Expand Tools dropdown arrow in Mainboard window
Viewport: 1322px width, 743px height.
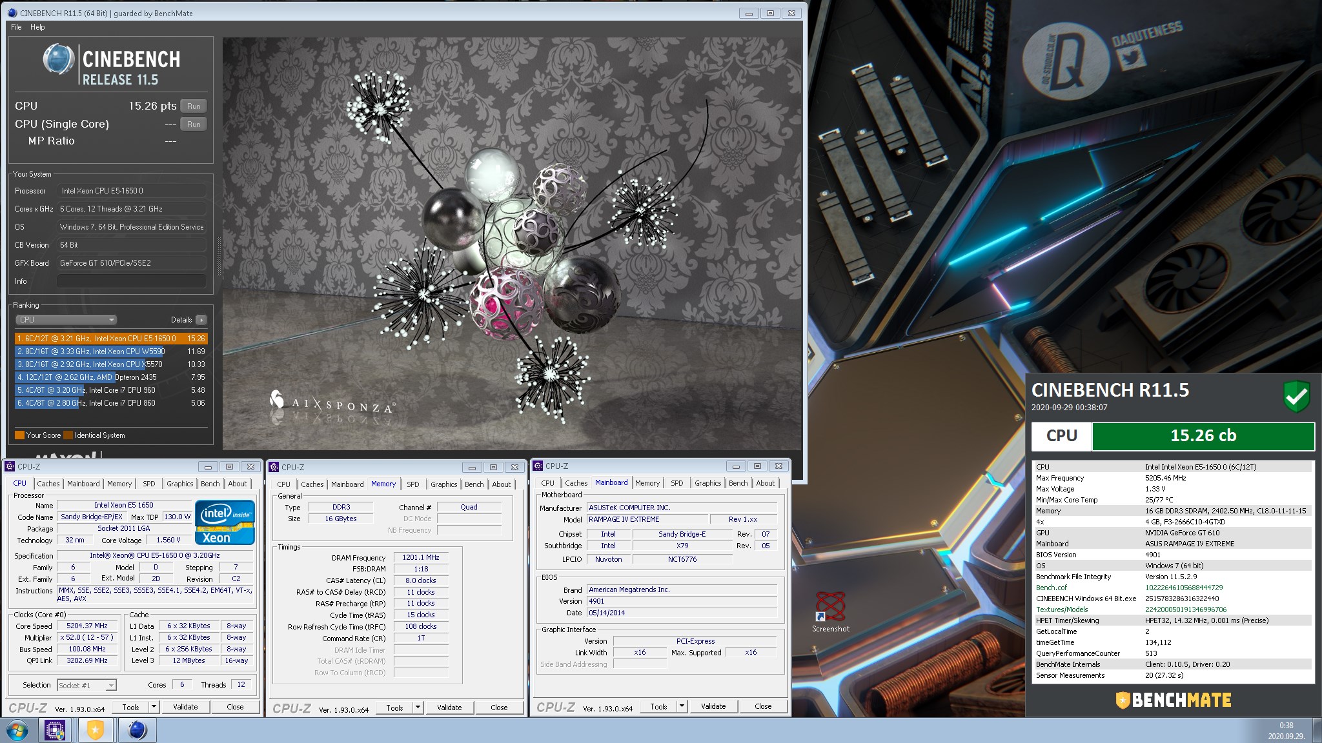click(x=682, y=706)
